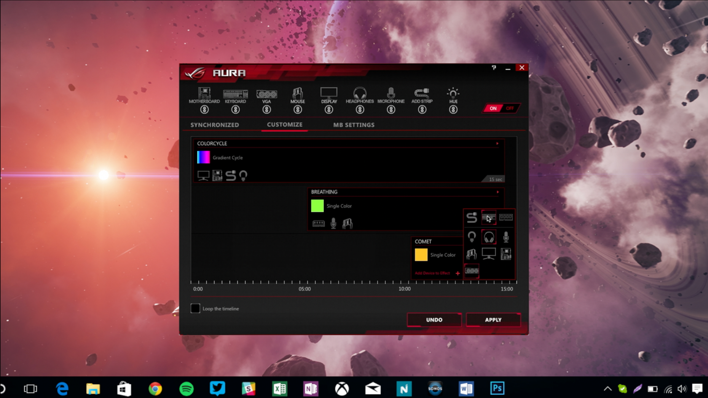Open Photoshop from the taskbar
The width and height of the screenshot is (708, 398).
(497, 388)
